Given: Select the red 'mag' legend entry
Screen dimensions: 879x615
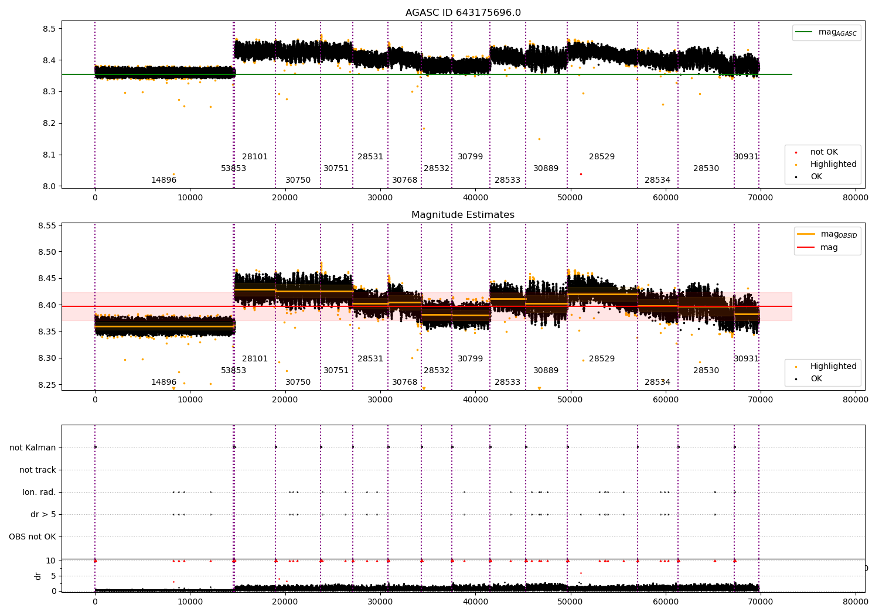Looking at the screenshot, I should point(818,248).
